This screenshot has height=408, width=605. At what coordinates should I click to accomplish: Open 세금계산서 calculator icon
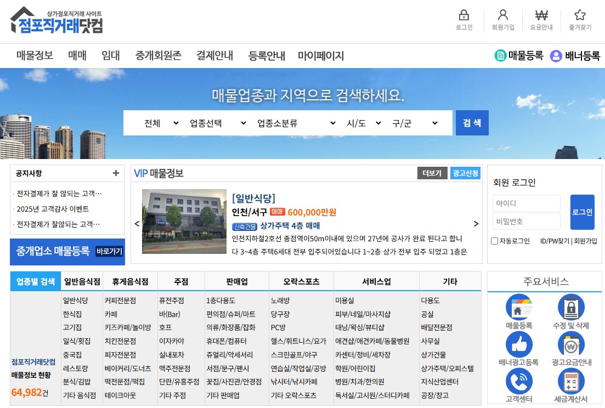tap(571, 381)
